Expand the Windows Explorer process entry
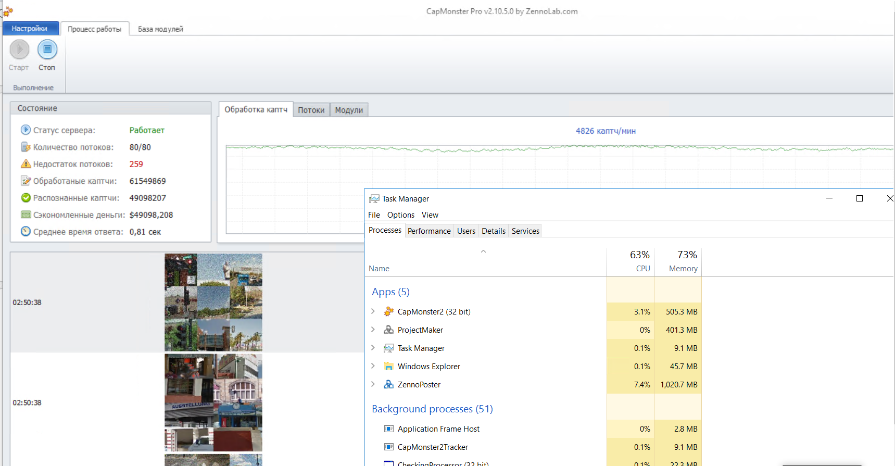Viewport: 895px width, 466px height. point(373,366)
